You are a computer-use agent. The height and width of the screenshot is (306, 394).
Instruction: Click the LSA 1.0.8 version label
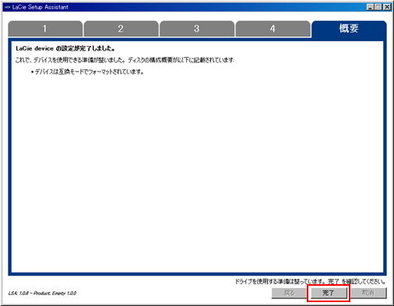42,294
